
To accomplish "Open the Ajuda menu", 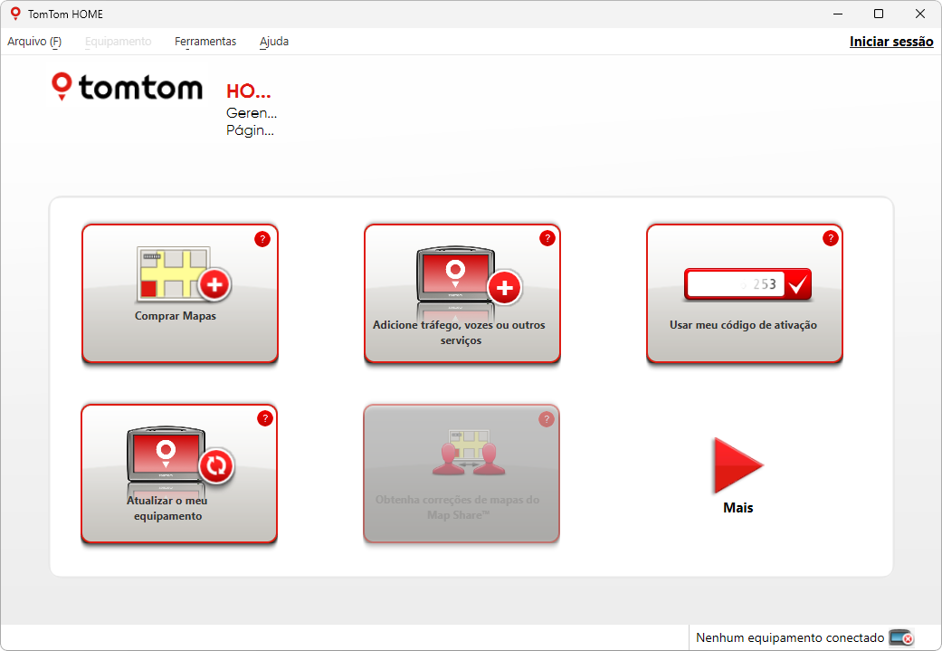I will pos(274,42).
